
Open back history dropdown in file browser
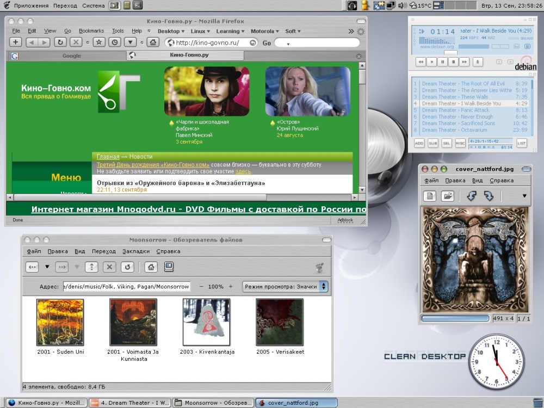click(x=47, y=267)
